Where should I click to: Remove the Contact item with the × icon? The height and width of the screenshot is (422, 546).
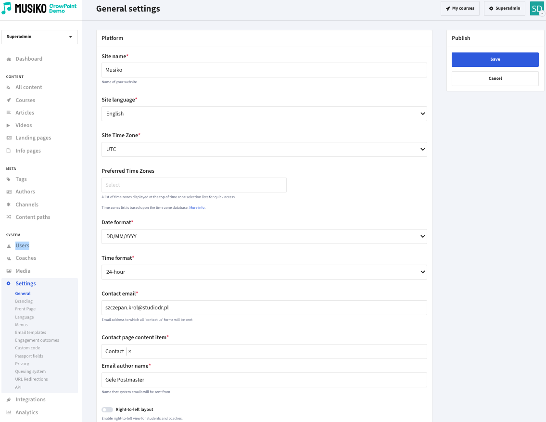[129, 351]
